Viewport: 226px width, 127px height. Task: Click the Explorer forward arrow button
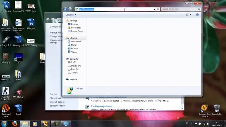[70, 9]
